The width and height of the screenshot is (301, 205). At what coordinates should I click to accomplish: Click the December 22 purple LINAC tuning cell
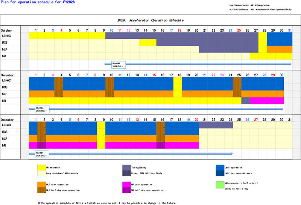[x=211, y=125]
